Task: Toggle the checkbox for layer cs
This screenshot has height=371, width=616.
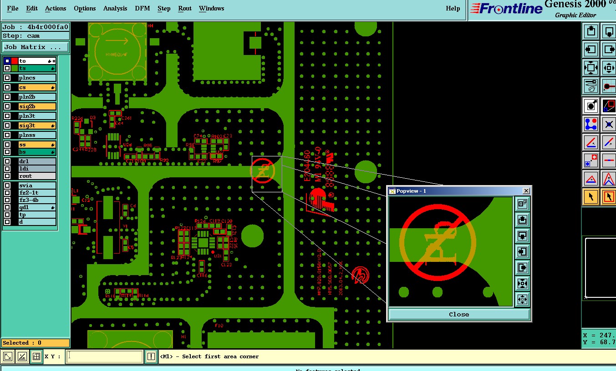Action: pyautogui.click(x=7, y=87)
